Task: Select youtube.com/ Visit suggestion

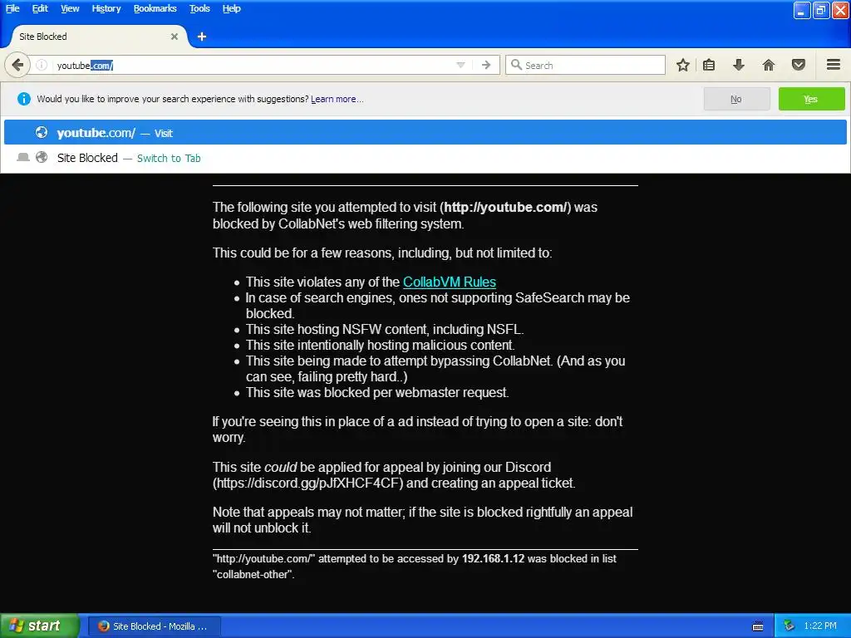Action: pos(425,133)
